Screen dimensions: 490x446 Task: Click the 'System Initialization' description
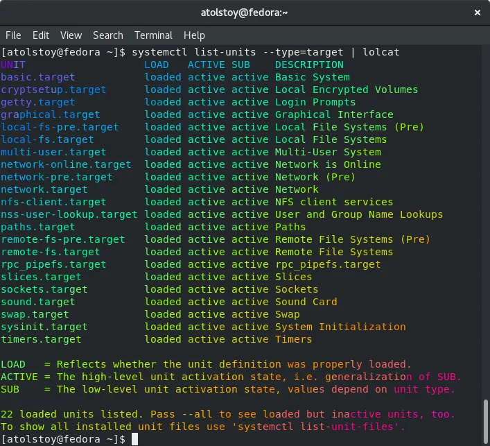[x=340, y=327]
